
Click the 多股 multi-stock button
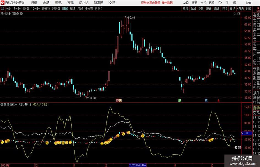point(201,9)
